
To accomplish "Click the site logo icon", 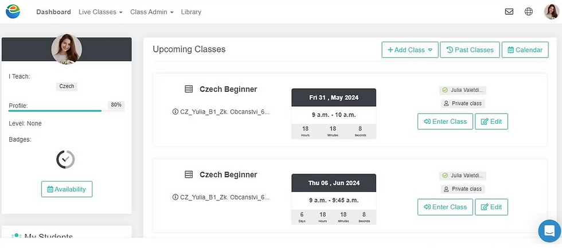I will tap(13, 11).
